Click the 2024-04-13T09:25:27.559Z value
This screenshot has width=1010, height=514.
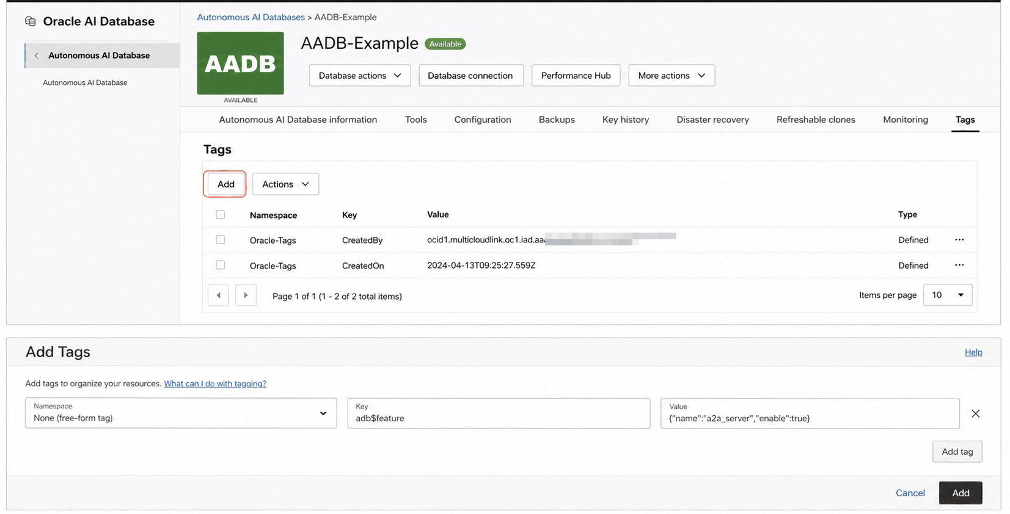(x=481, y=265)
